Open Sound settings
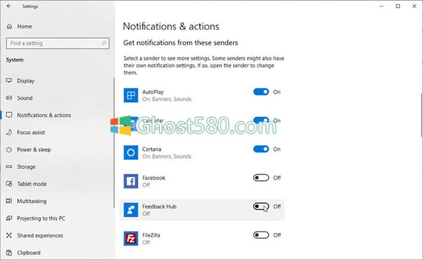The height and width of the screenshot is (260, 423). [25, 98]
